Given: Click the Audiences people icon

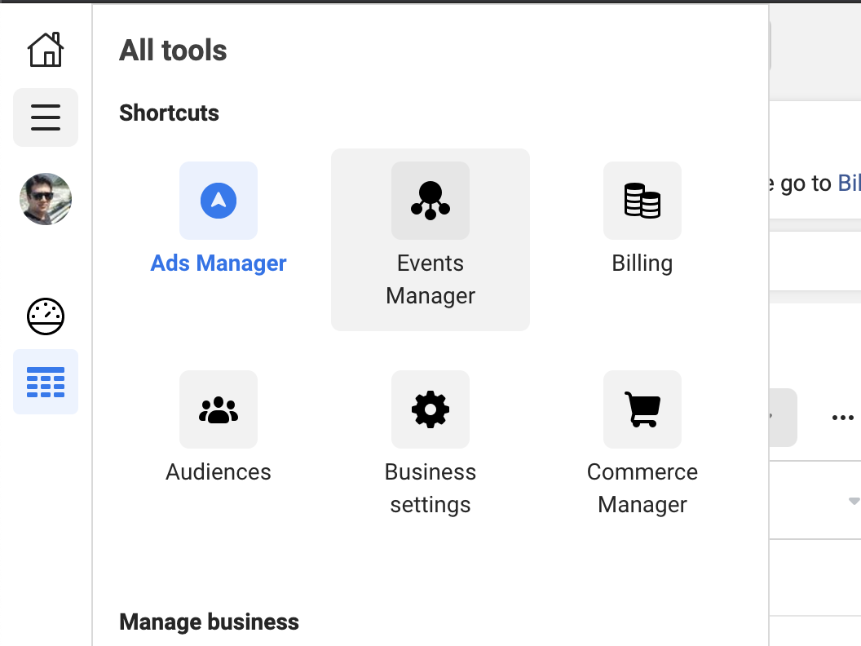Looking at the screenshot, I should 219,409.
